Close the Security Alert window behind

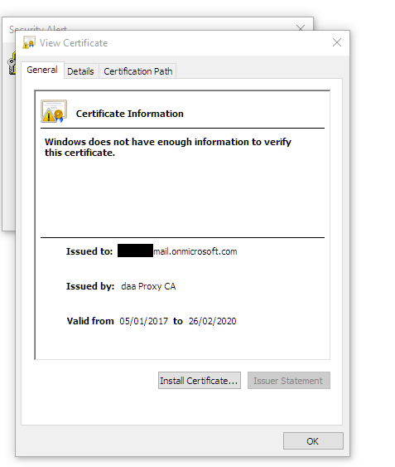pyautogui.click(x=301, y=27)
